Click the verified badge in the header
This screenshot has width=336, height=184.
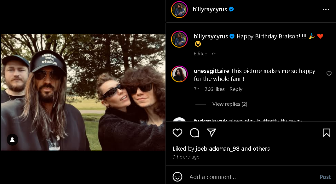[x=232, y=9]
